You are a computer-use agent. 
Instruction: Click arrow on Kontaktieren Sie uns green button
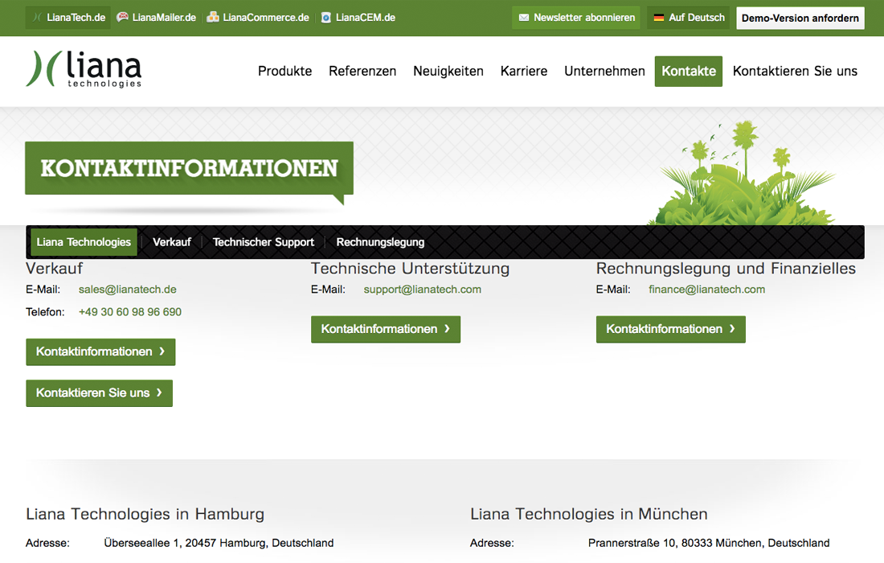coord(159,392)
